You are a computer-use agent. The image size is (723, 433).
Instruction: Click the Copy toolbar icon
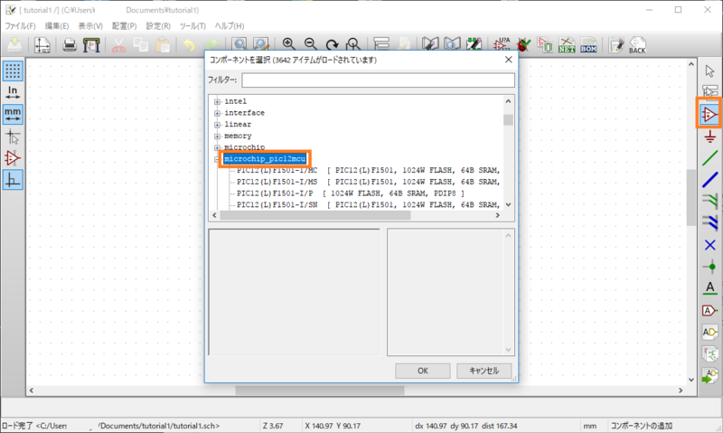(x=141, y=44)
